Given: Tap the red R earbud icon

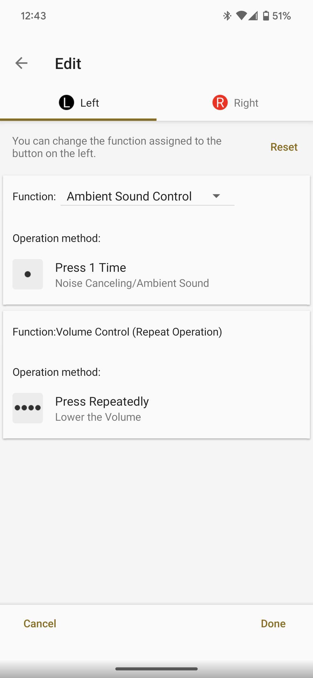Looking at the screenshot, I should tap(220, 103).
